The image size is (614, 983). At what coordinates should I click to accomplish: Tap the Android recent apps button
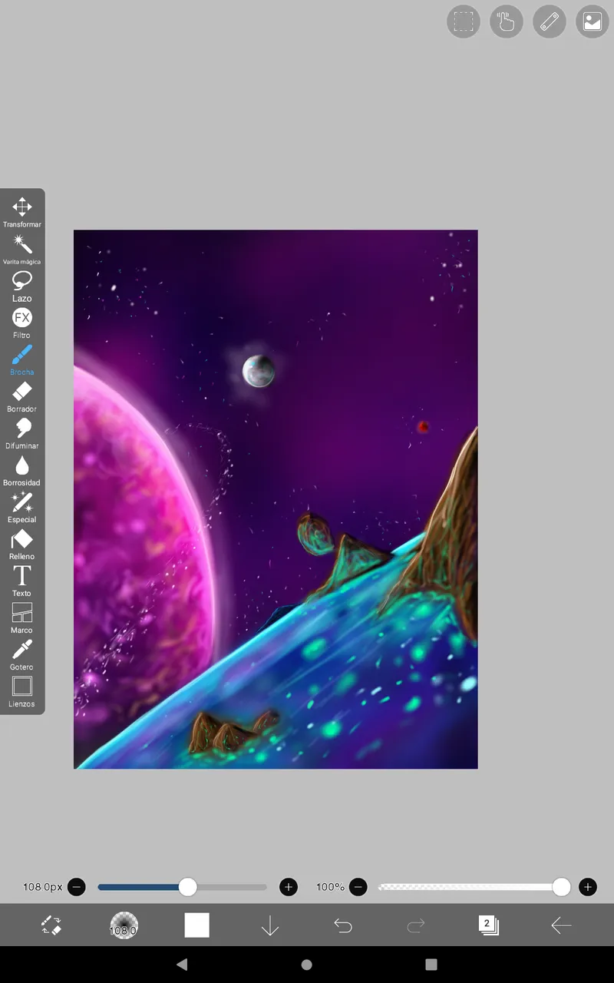point(431,965)
